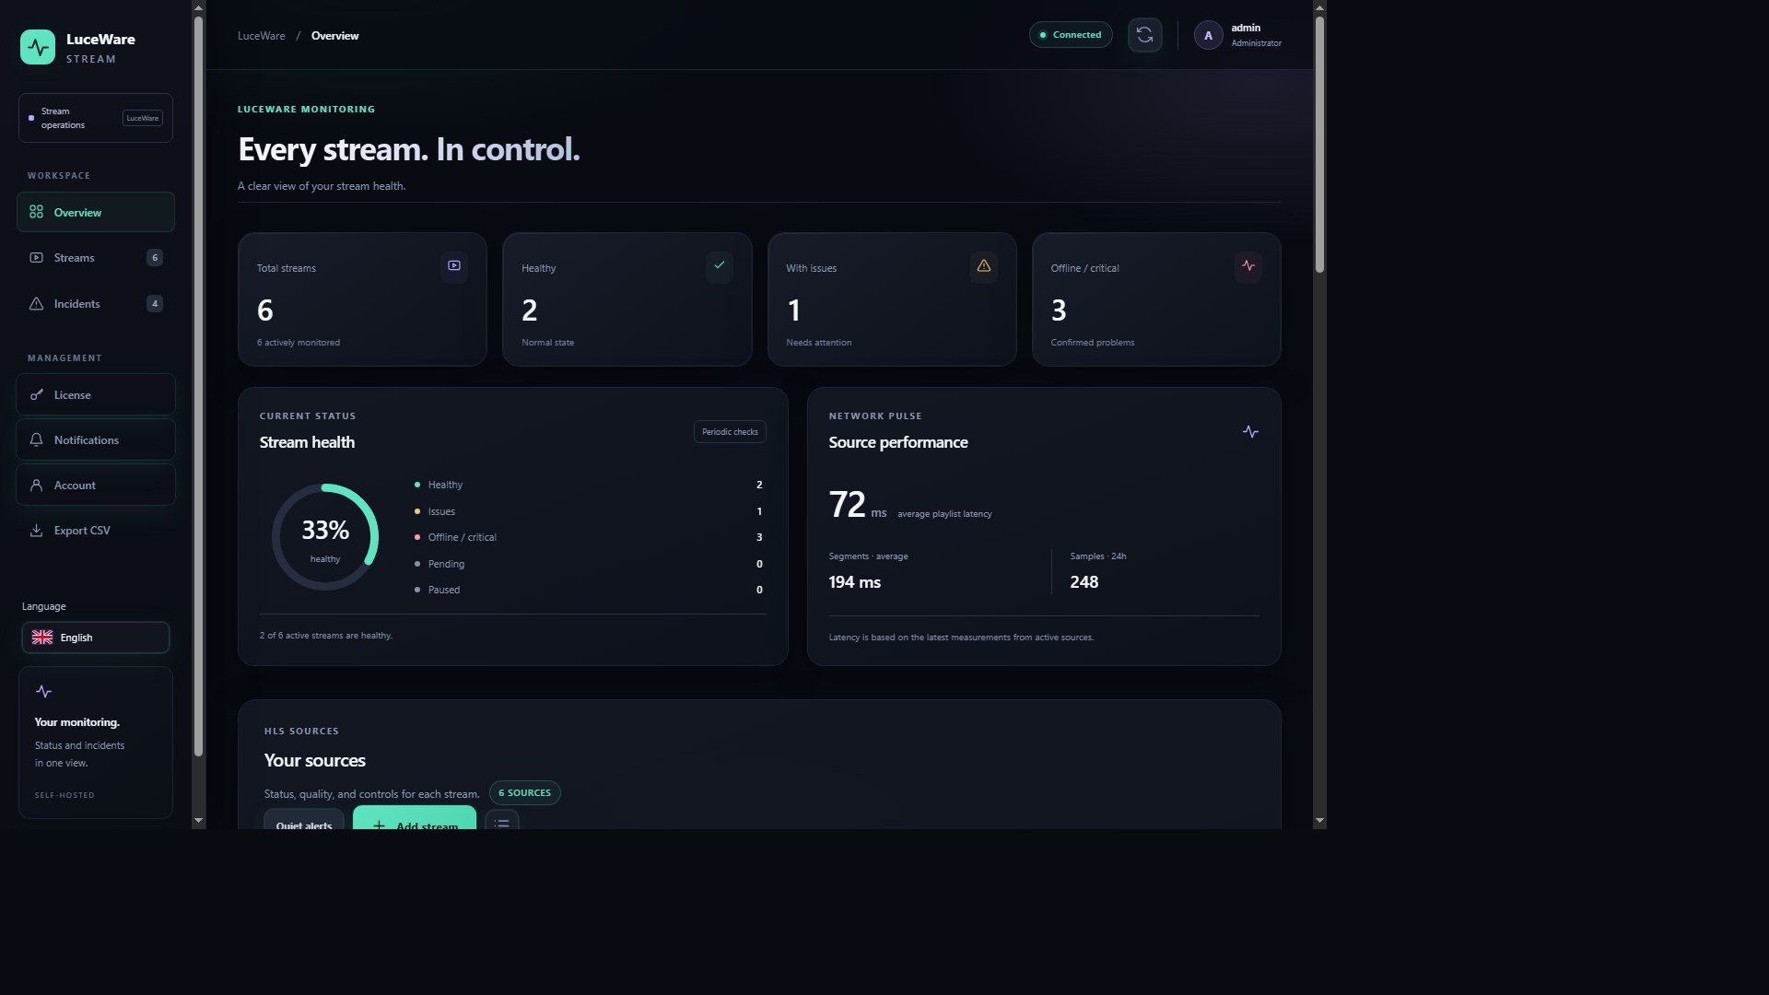
Task: Click the refresh icon button in header
Action: pos(1144,35)
